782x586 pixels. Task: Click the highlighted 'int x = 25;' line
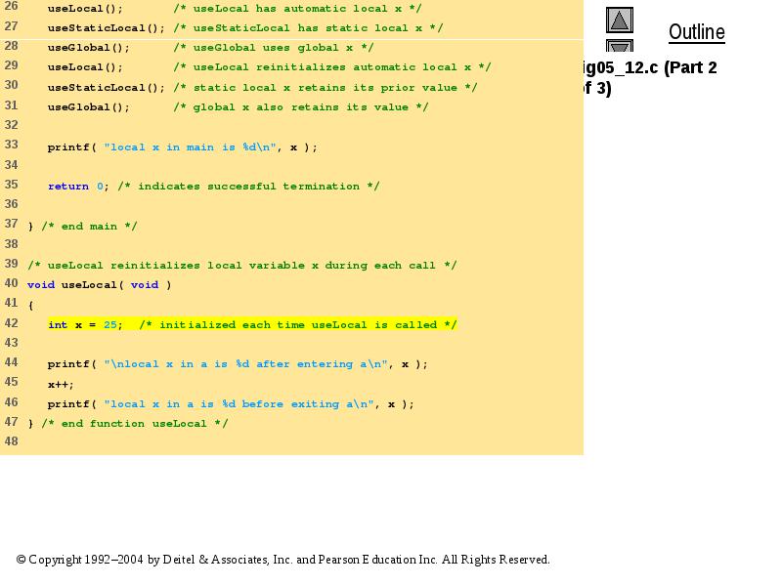pyautogui.click(x=252, y=325)
